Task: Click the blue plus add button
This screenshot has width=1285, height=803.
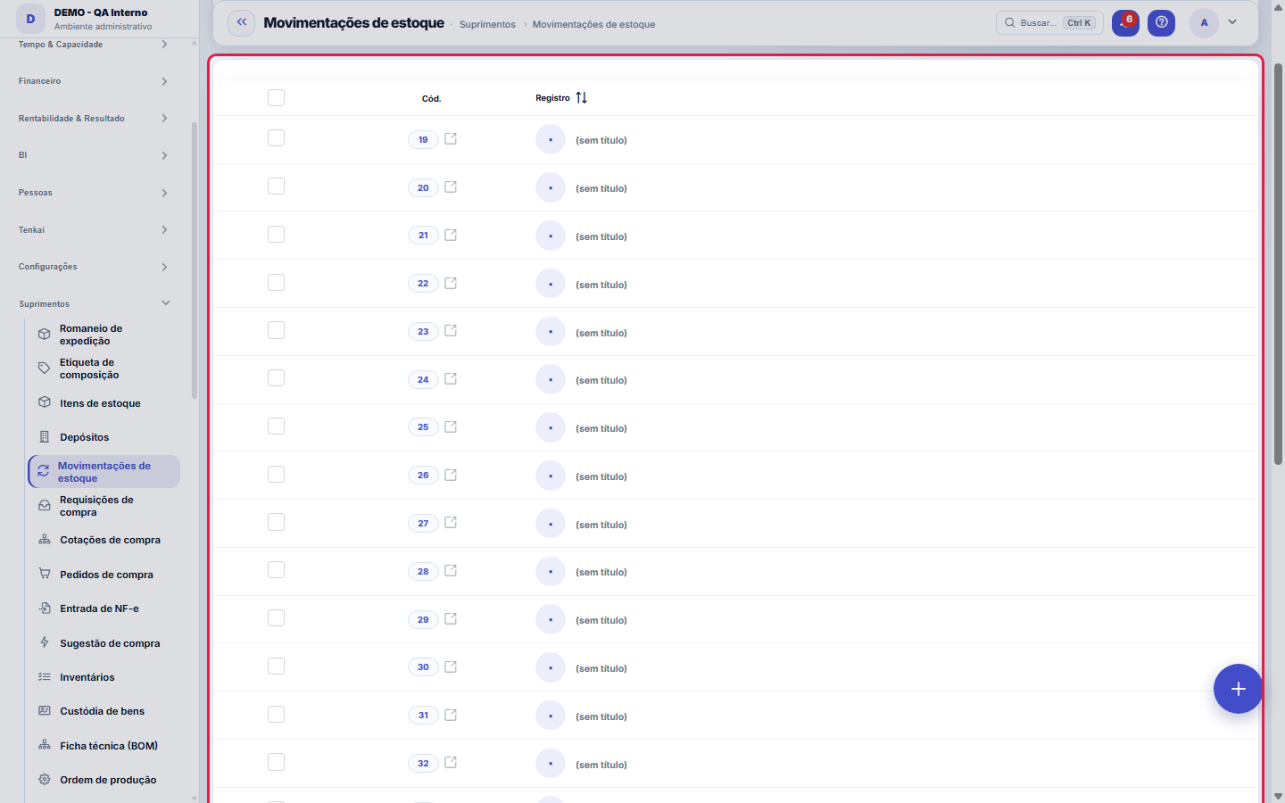Action: coord(1238,689)
